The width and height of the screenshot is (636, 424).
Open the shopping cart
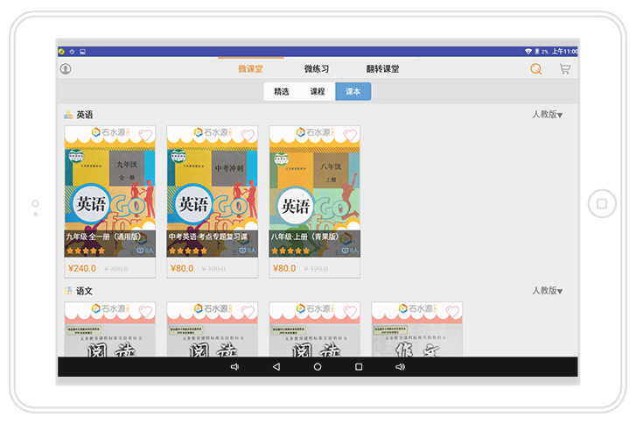[x=565, y=69]
